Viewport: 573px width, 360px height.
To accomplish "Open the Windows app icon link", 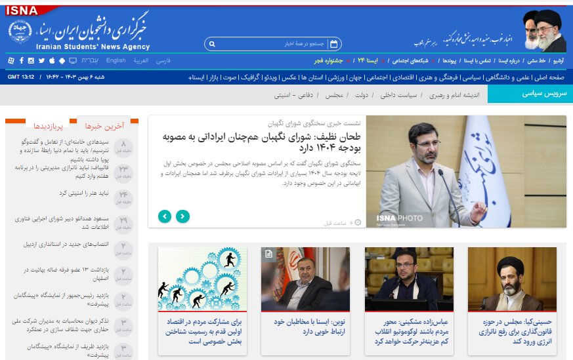I will coord(11,60).
